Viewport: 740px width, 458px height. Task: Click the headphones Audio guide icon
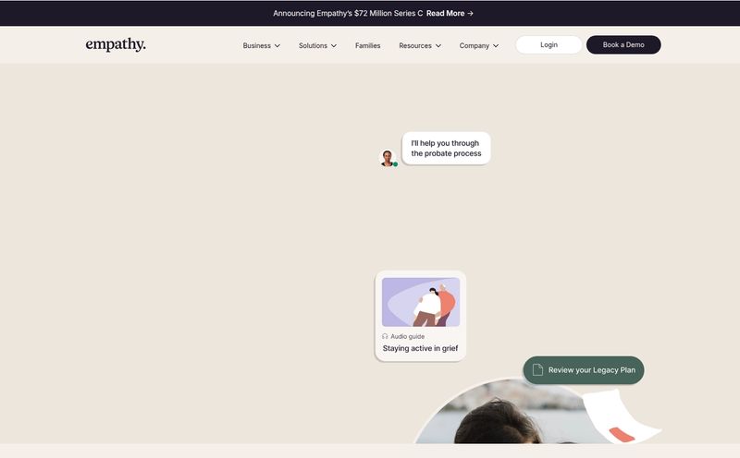385,336
